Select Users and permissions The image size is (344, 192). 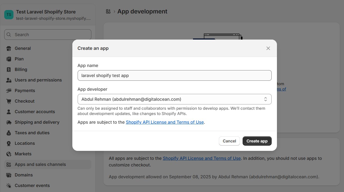pyautogui.click(x=48, y=80)
